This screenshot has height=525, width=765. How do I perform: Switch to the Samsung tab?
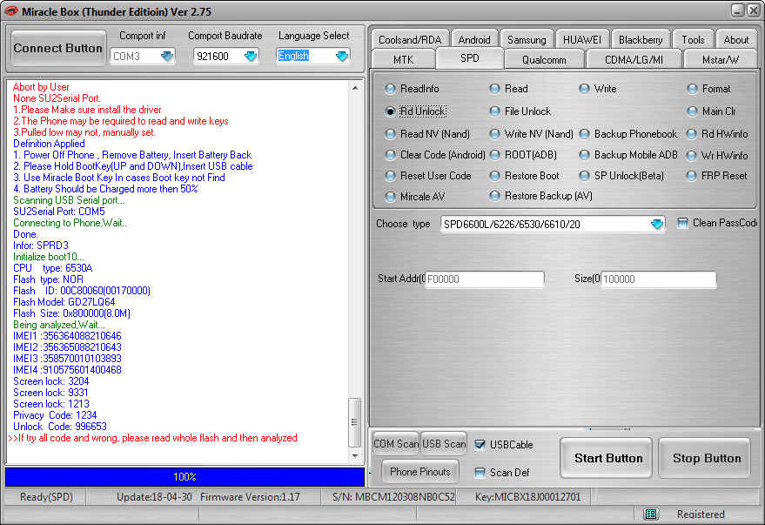[527, 39]
